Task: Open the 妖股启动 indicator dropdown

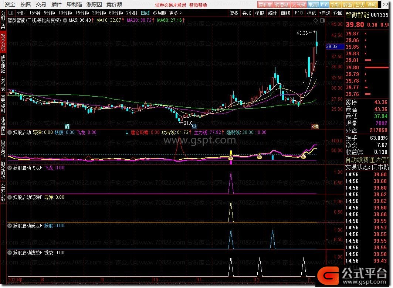Action: (10, 132)
